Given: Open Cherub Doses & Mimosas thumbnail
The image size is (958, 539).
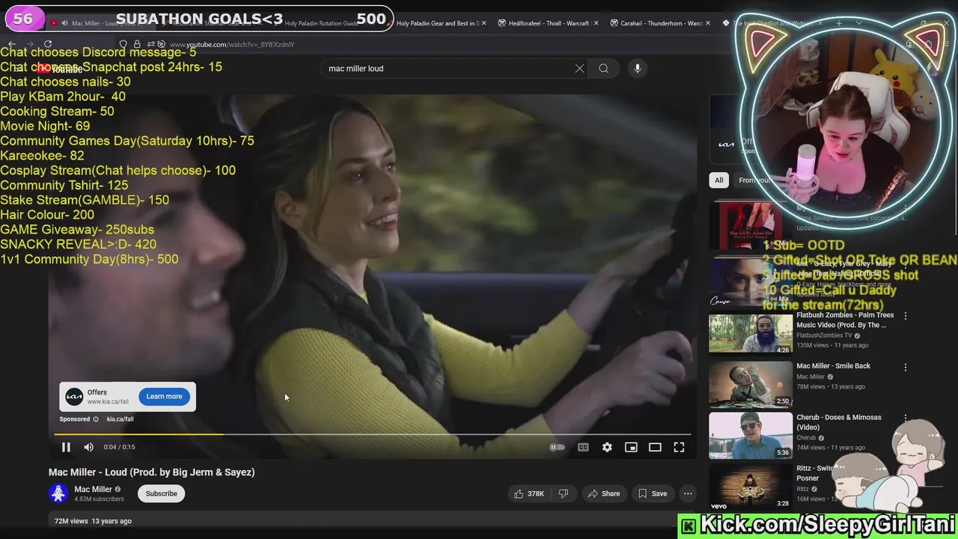Looking at the screenshot, I should [x=751, y=435].
